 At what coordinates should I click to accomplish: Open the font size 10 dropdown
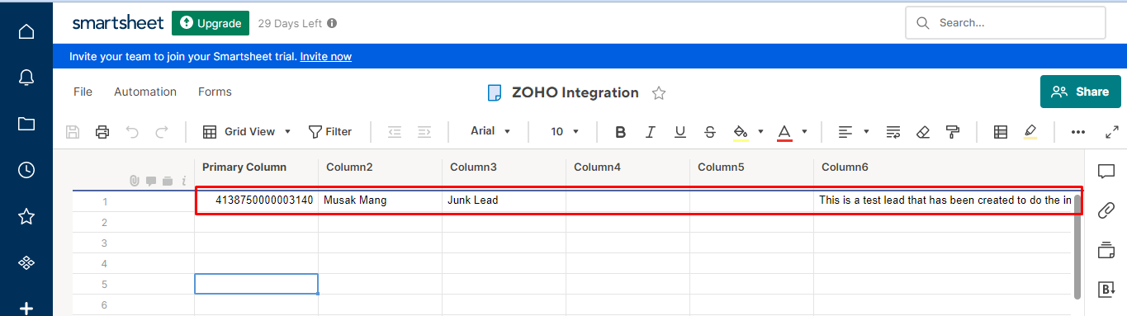[x=565, y=131]
